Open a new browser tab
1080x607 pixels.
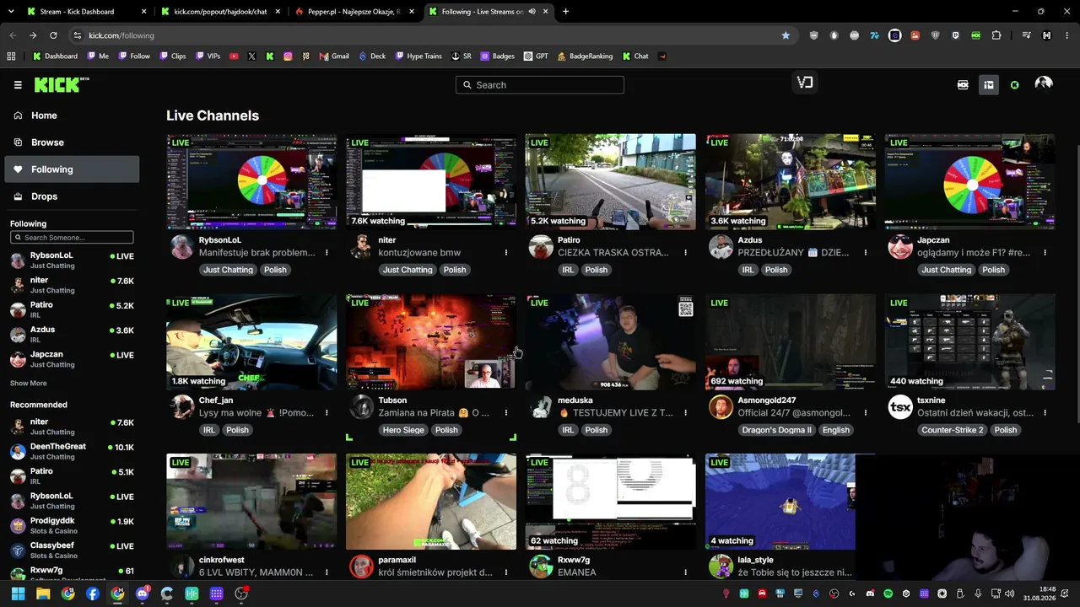point(565,12)
